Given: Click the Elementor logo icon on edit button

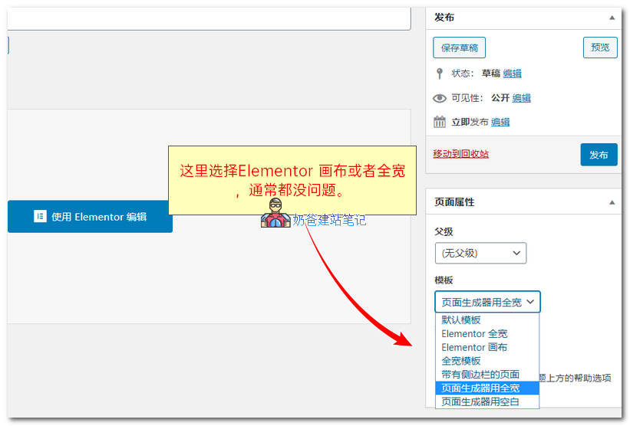Looking at the screenshot, I should pos(40,216).
